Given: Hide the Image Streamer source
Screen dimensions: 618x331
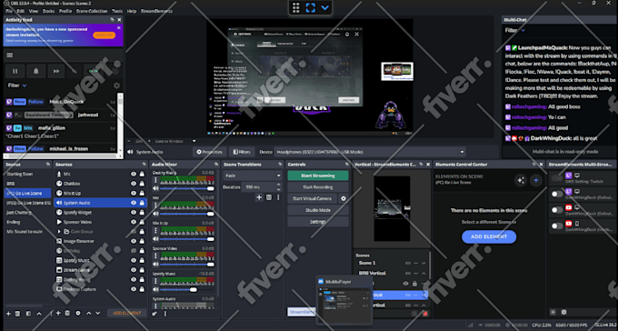Looking at the screenshot, I should (134, 241).
